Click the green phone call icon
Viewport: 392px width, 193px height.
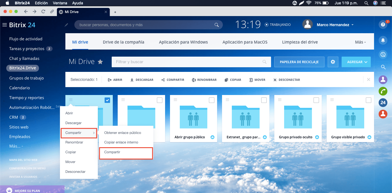click(x=383, y=91)
